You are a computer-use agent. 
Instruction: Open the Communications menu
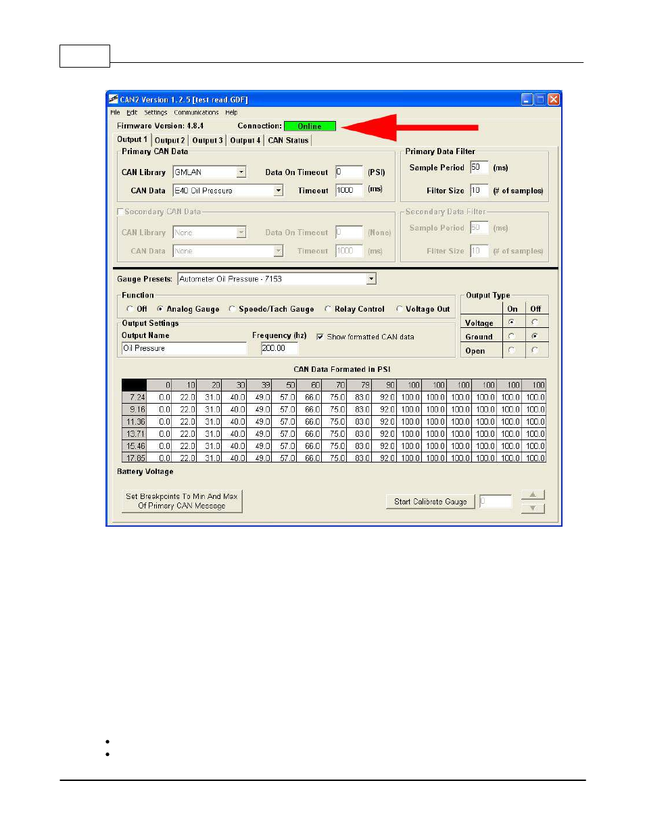click(196, 113)
